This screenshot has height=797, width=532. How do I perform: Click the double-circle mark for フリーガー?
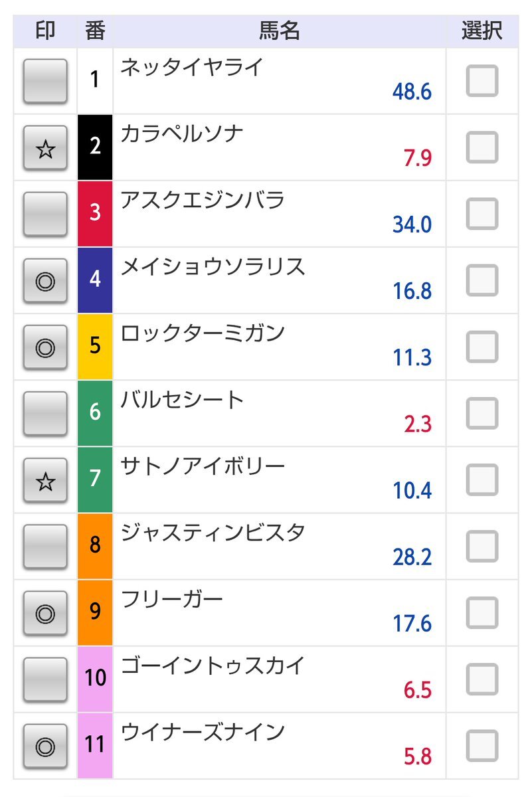(45, 613)
